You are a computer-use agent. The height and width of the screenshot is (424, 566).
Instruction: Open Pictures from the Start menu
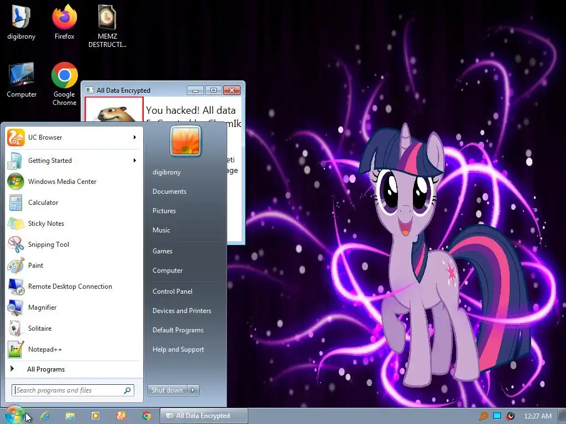164,211
